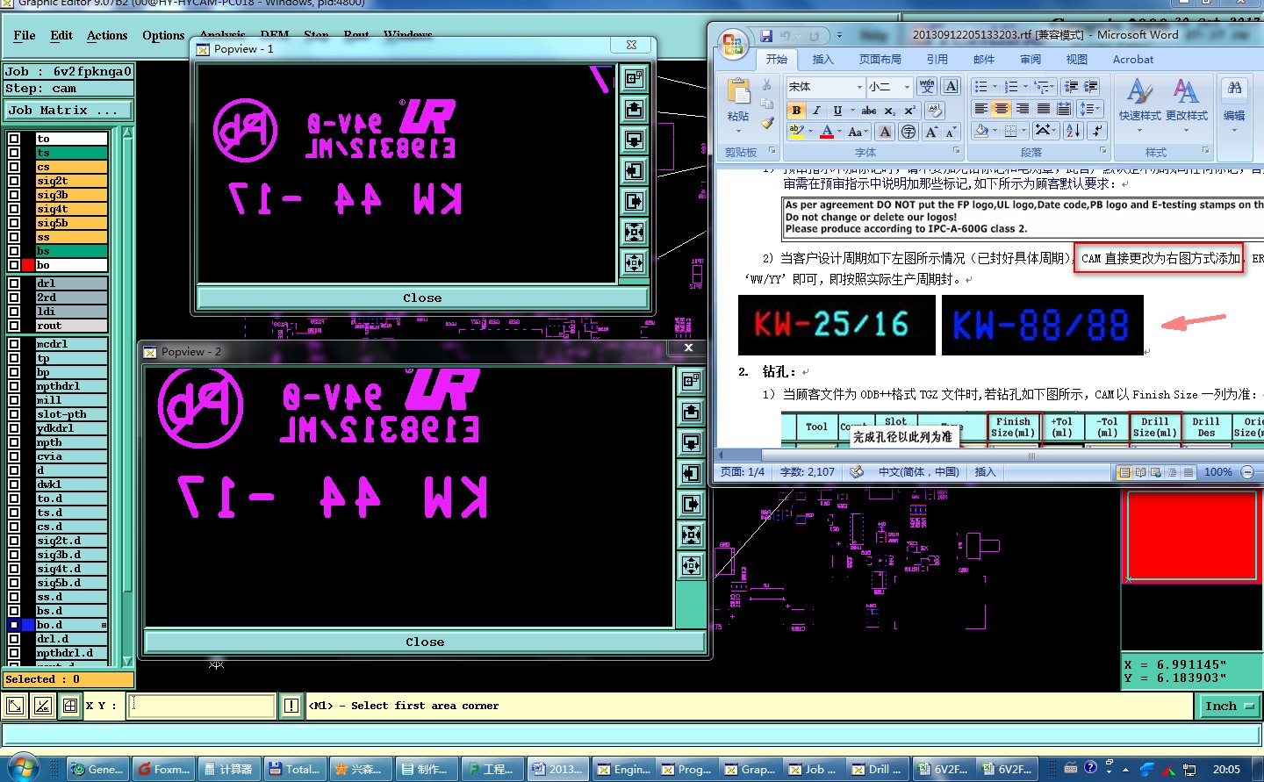The width and height of the screenshot is (1264, 782).
Task: Click the exclamation message icon
Action: 291,706
